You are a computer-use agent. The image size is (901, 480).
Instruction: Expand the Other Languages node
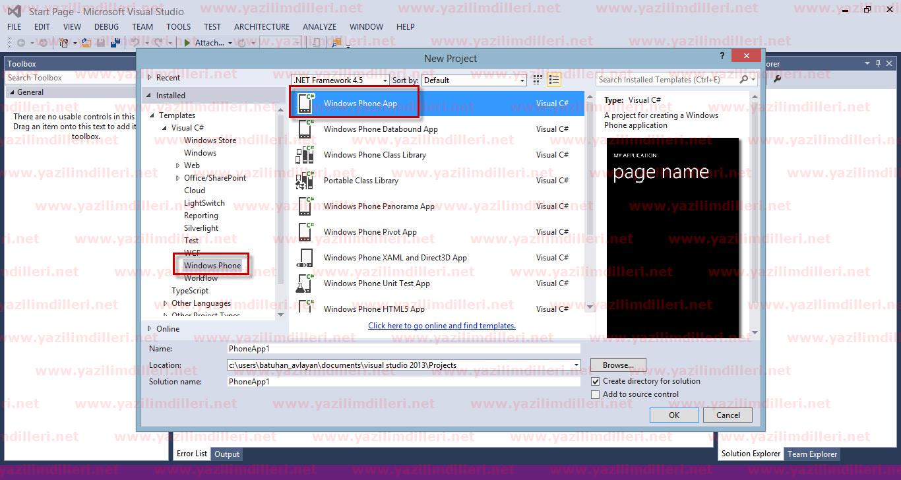[165, 304]
